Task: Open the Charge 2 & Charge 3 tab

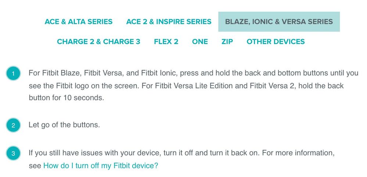Action: (x=98, y=41)
